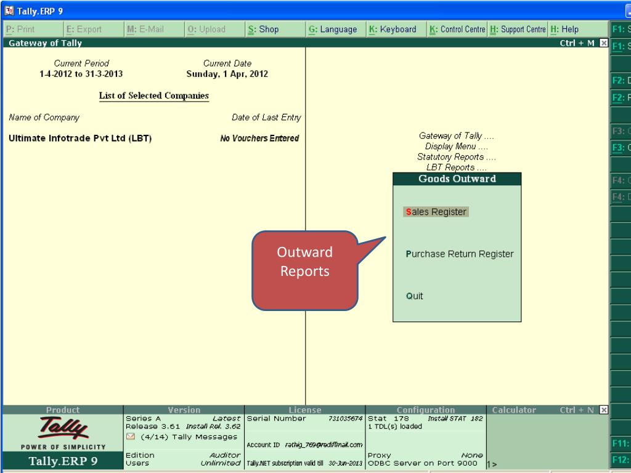This screenshot has height=473, width=631.
Task: Click the Goods Outward menu header
Action: 457,179
